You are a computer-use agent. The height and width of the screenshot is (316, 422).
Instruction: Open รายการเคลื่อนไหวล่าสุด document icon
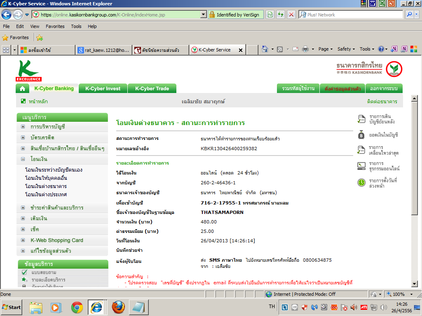click(361, 150)
